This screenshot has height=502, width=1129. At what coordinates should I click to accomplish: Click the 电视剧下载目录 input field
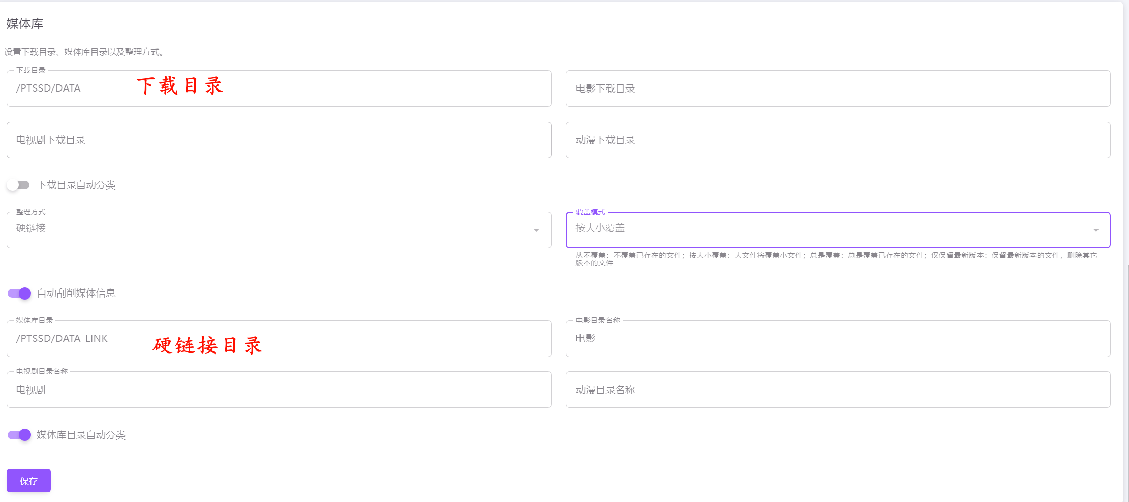click(x=279, y=140)
